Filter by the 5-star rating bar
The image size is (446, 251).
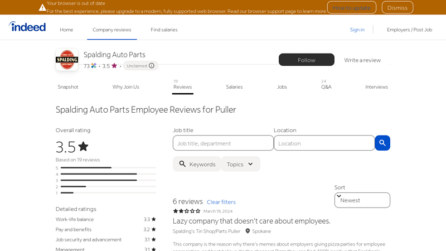click(106, 168)
